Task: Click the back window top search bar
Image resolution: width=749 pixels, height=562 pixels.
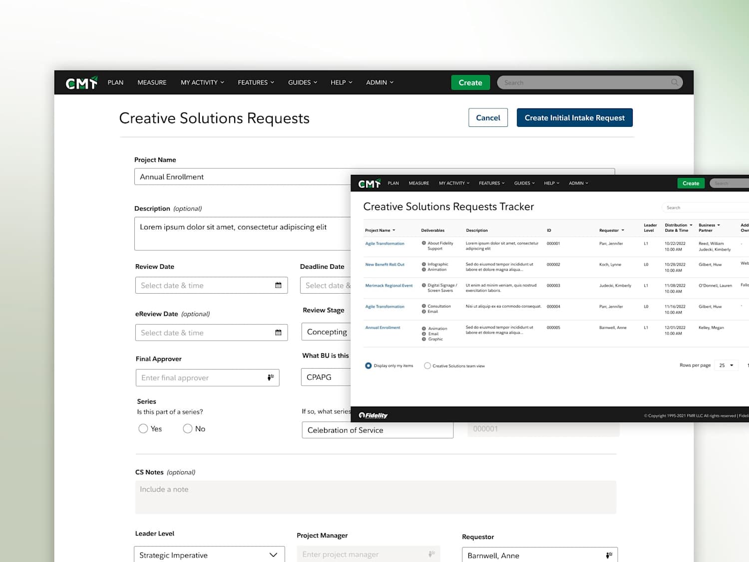Action: pyautogui.click(x=590, y=82)
